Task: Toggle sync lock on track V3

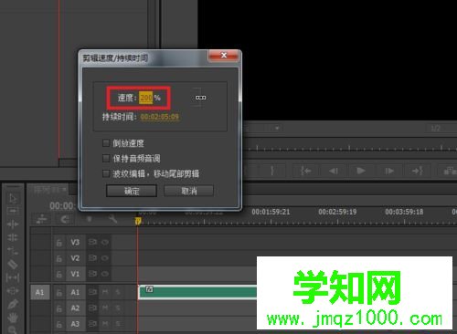Action: pyautogui.click(x=92, y=243)
